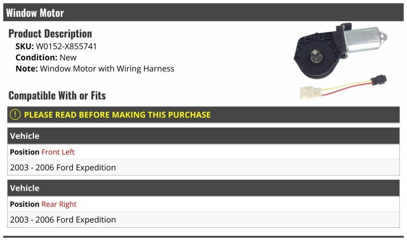Expand the first Vehicle header bar

[203, 136]
